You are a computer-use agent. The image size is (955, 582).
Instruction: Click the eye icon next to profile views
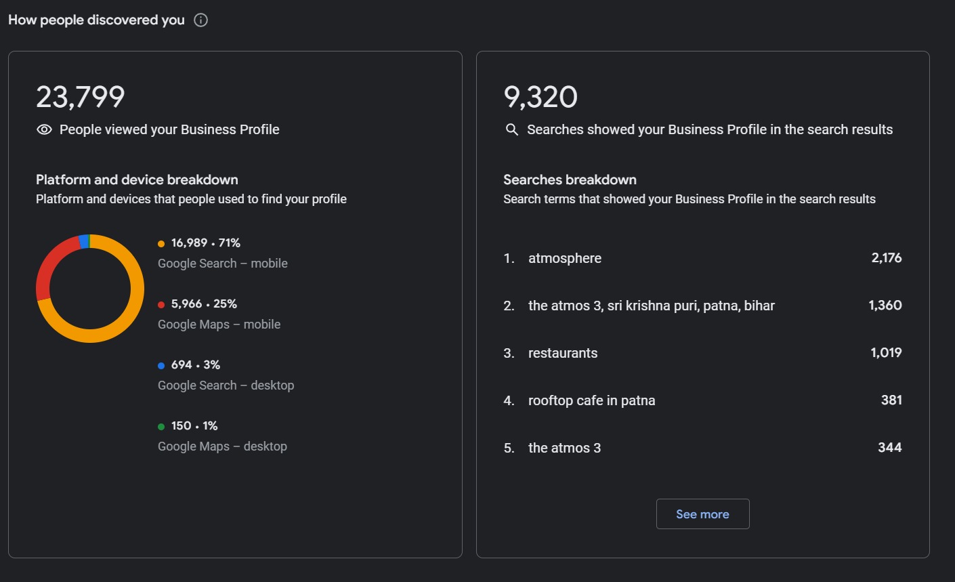point(44,129)
